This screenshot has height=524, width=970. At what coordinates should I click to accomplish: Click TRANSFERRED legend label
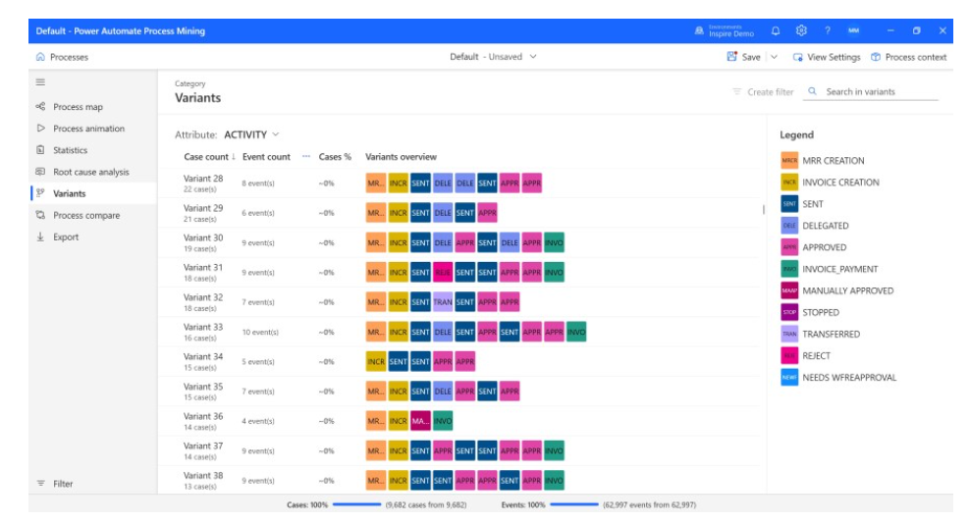pyautogui.click(x=831, y=334)
